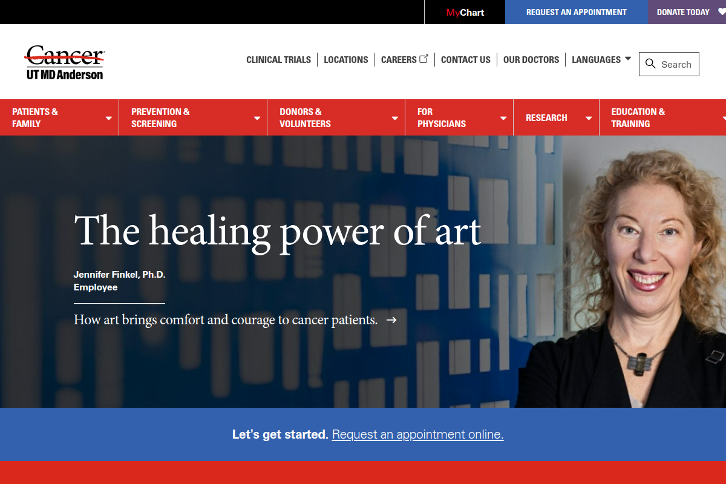The height and width of the screenshot is (484, 726).
Task: Click the Search input field
Action: pos(669,64)
